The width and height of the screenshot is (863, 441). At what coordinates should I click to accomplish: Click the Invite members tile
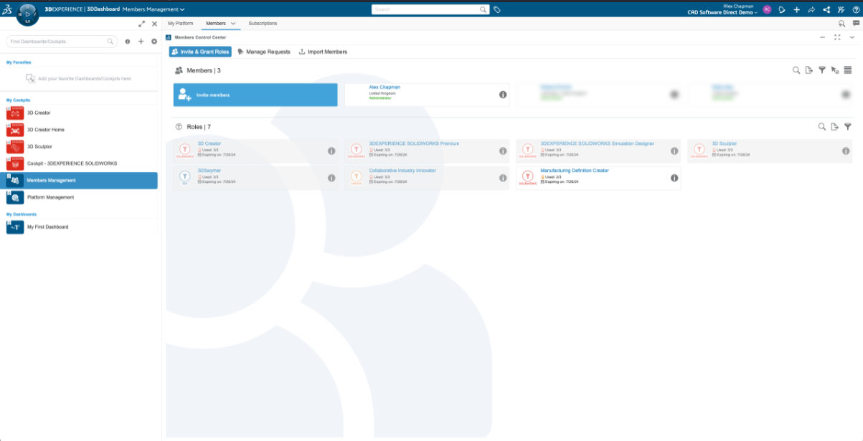pos(255,95)
